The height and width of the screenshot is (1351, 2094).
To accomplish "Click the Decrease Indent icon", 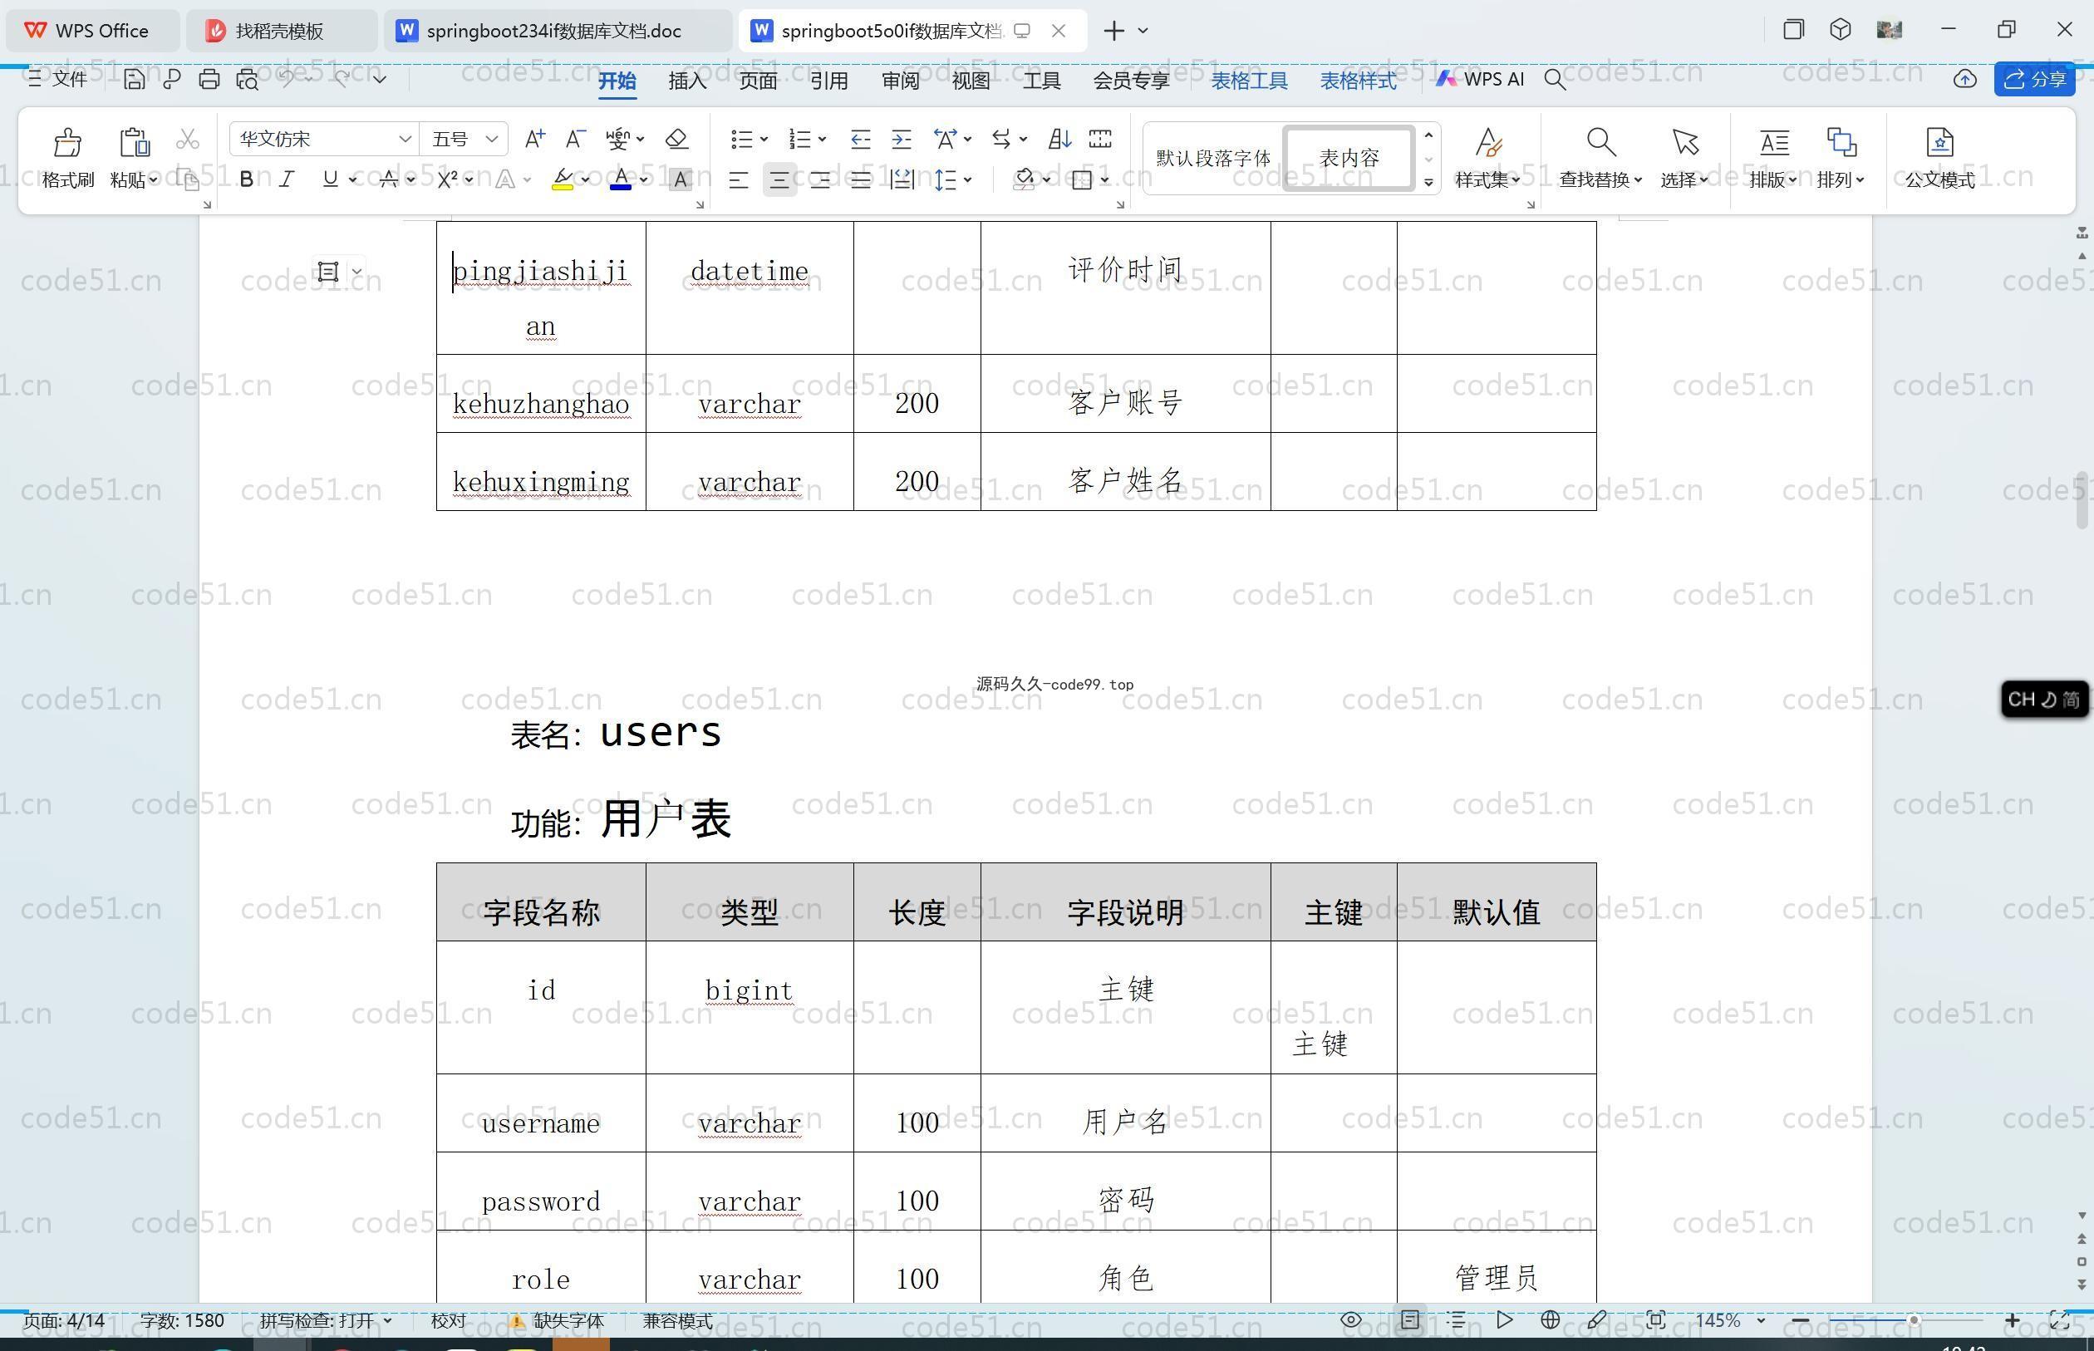I will [x=860, y=139].
